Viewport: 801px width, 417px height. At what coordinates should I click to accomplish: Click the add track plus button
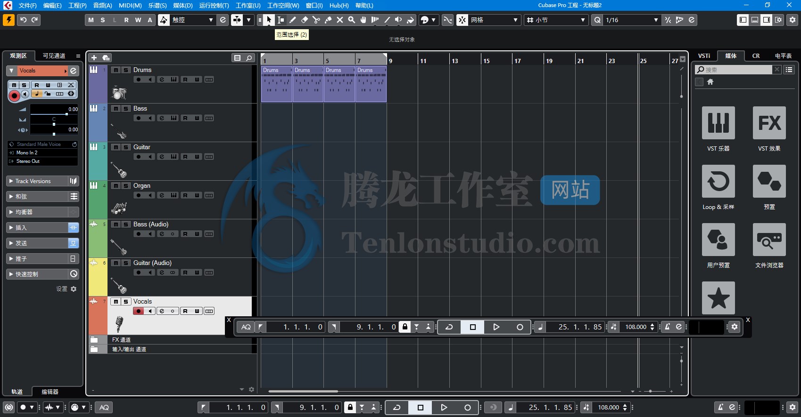click(x=94, y=57)
